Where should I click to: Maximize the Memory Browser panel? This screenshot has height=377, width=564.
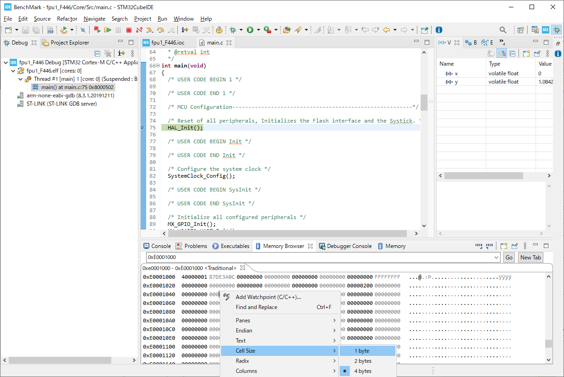pos(546,246)
